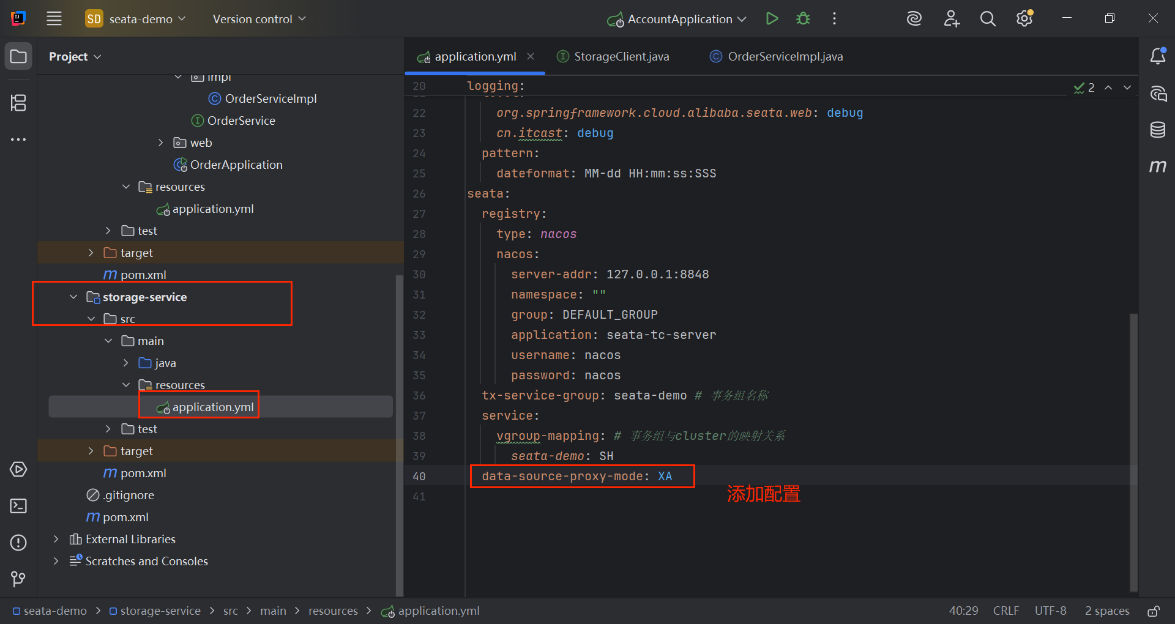1175x624 pixels.
Task: Switch to OrderServiceImpl.java tab
Action: (x=776, y=56)
